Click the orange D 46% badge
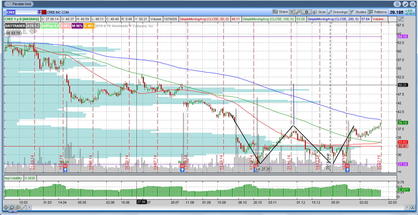The width and height of the screenshot is (418, 215). pyautogui.click(x=89, y=26)
